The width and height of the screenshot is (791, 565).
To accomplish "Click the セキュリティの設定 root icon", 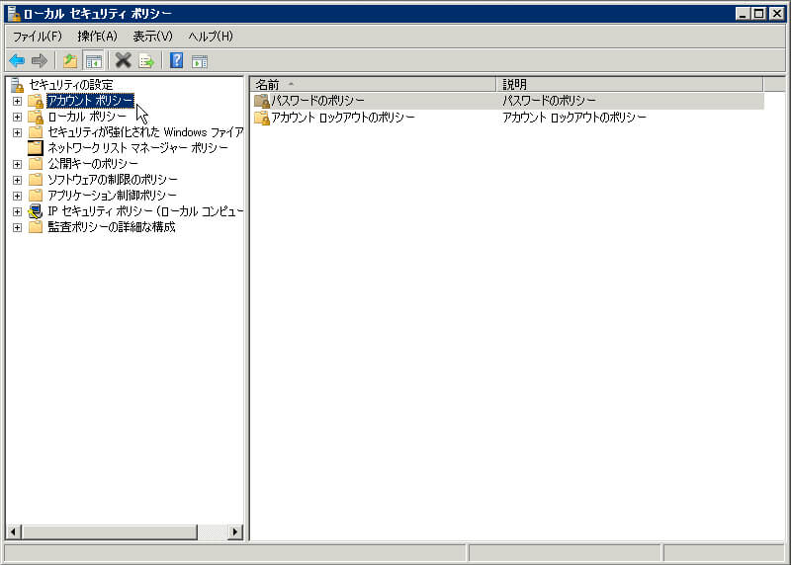I will point(18,85).
